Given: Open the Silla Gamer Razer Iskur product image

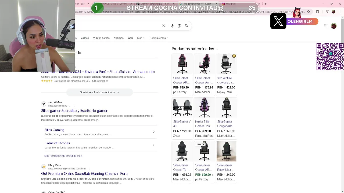Looking at the screenshot, I should coord(226,151).
